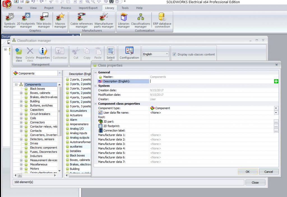Select the Inductors tree item
The image size is (287, 197).
coord(36,156)
